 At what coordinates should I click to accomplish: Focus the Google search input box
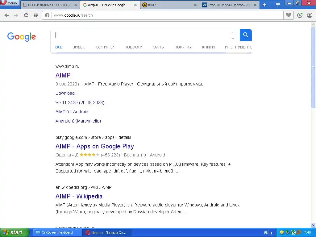(x=145, y=35)
